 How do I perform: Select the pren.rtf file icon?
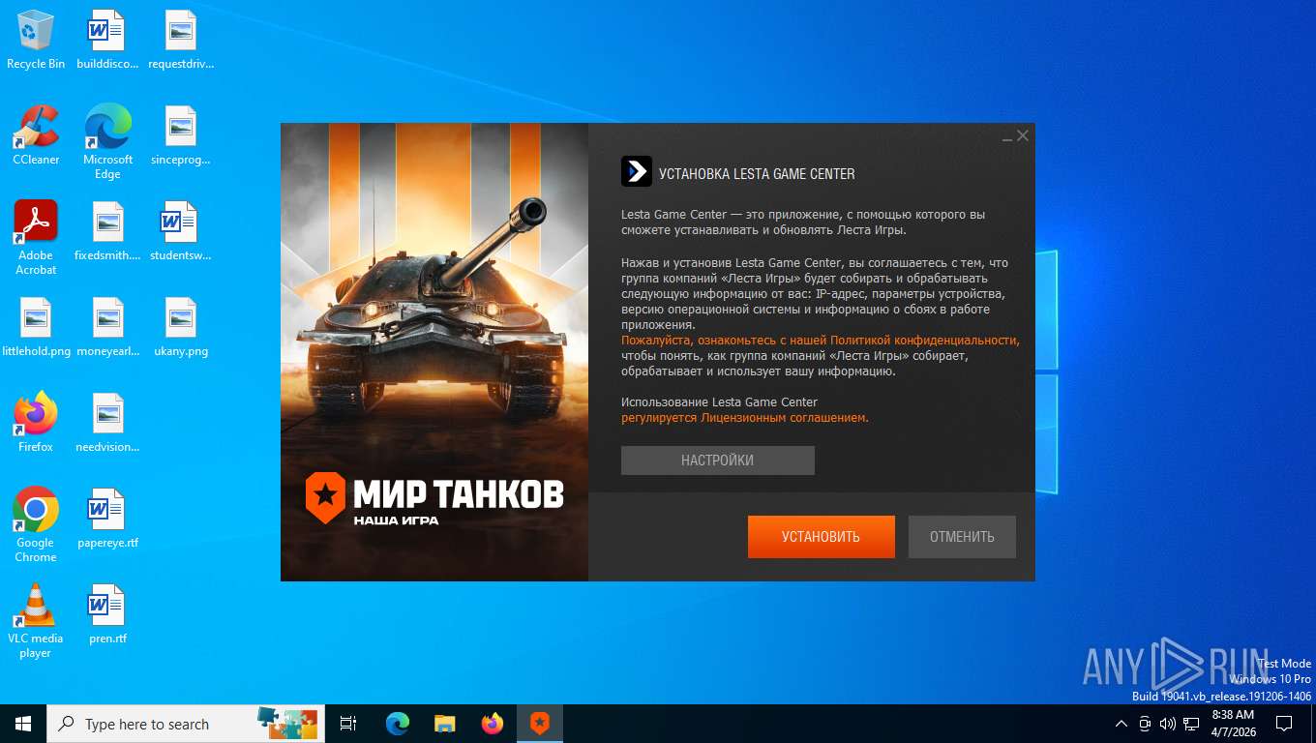coord(107,614)
